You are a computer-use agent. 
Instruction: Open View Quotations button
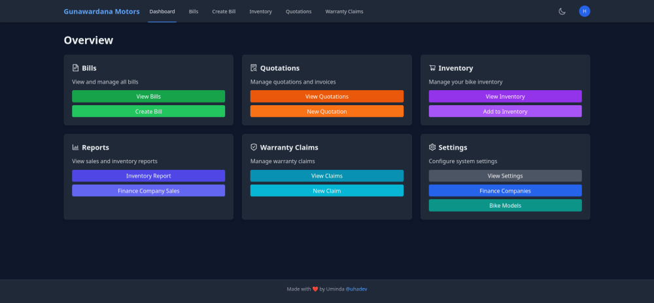pos(327,96)
